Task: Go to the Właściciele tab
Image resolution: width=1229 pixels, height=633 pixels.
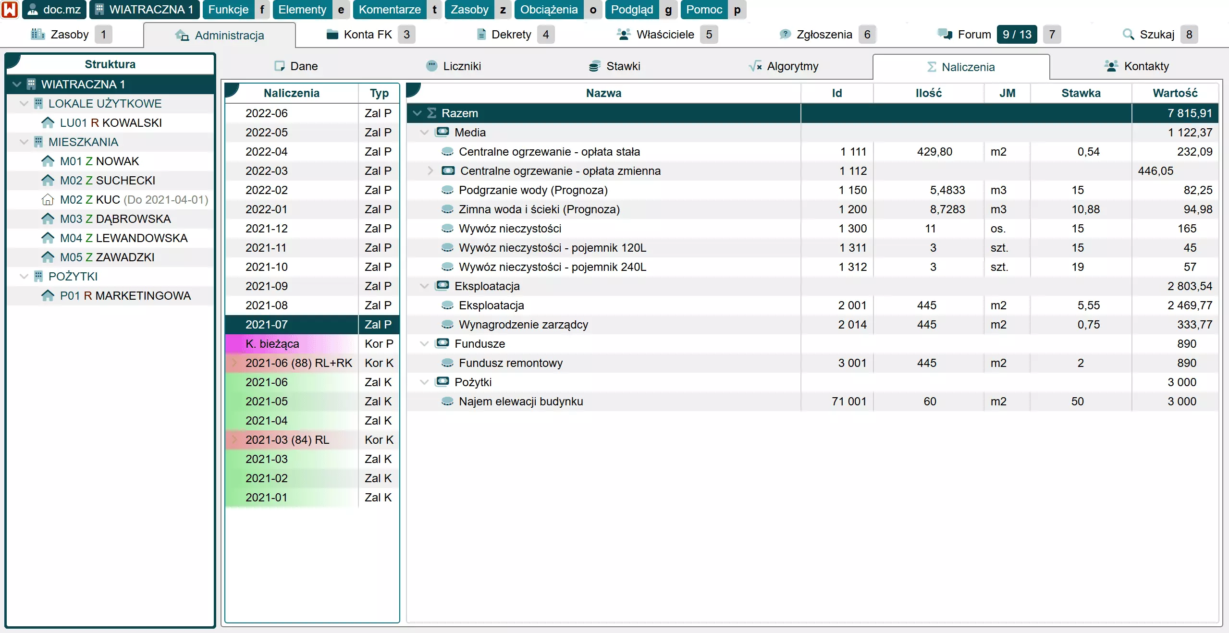Action: (666, 35)
